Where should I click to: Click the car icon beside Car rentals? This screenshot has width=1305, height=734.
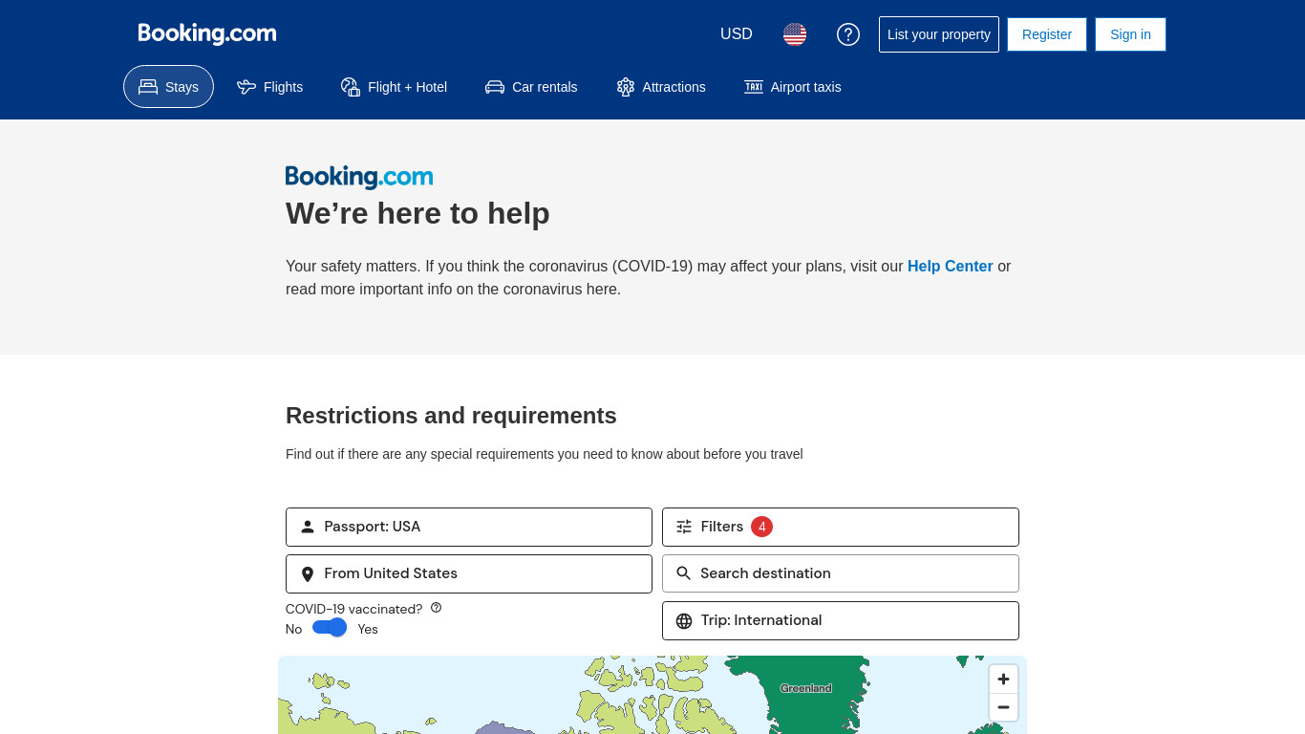tap(495, 87)
